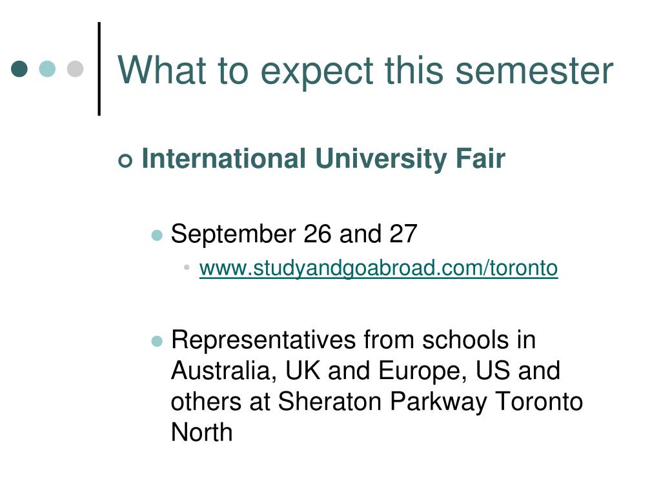The width and height of the screenshot is (661, 496).
Task: Click the teal bullet beside September 26
Action: (x=157, y=235)
